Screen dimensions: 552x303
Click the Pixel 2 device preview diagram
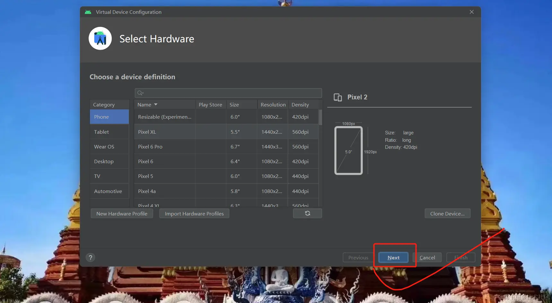point(348,150)
